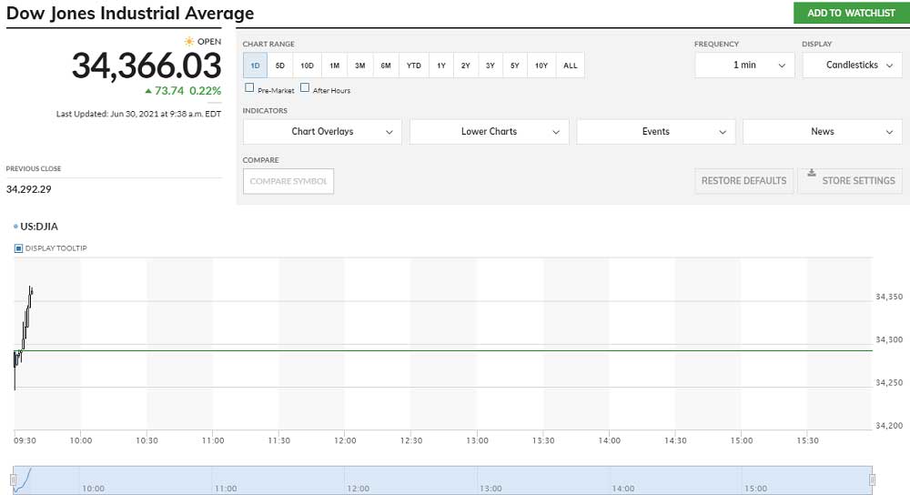This screenshot has height=495, width=910.
Task: Click the Store Settings button
Action: coord(850,181)
